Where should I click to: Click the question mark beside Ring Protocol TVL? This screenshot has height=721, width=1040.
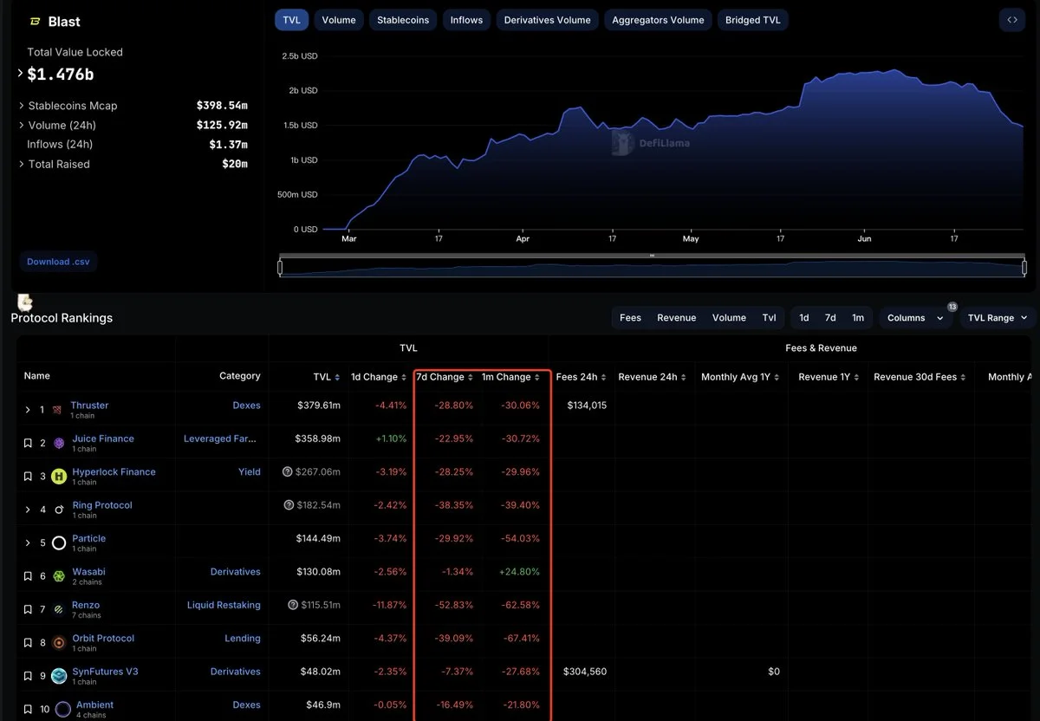289,505
